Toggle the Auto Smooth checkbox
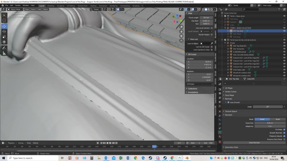 click(x=229, y=102)
